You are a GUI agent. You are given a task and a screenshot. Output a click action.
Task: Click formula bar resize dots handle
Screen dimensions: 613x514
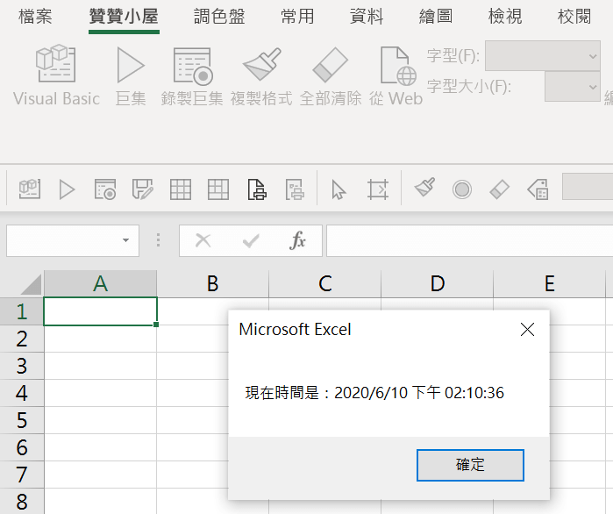pyautogui.click(x=159, y=240)
